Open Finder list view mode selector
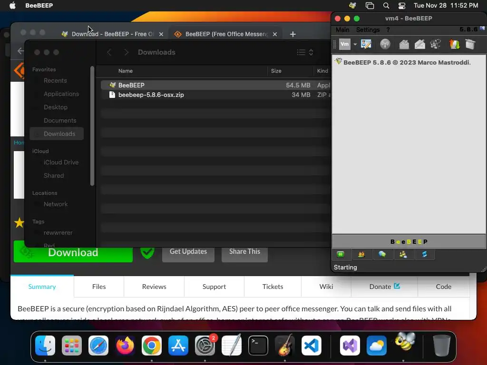The width and height of the screenshot is (487, 365). tap(305, 52)
